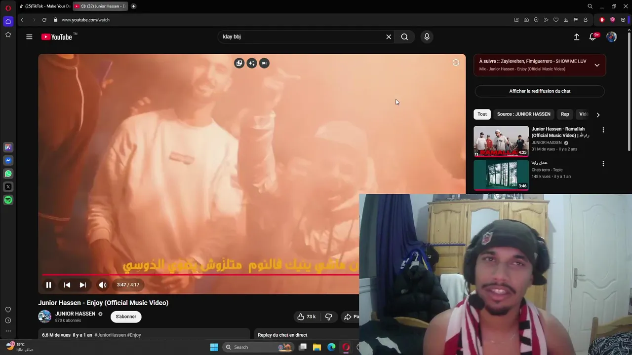Click the video info card icon
This screenshot has width=632, height=355.
click(456, 63)
